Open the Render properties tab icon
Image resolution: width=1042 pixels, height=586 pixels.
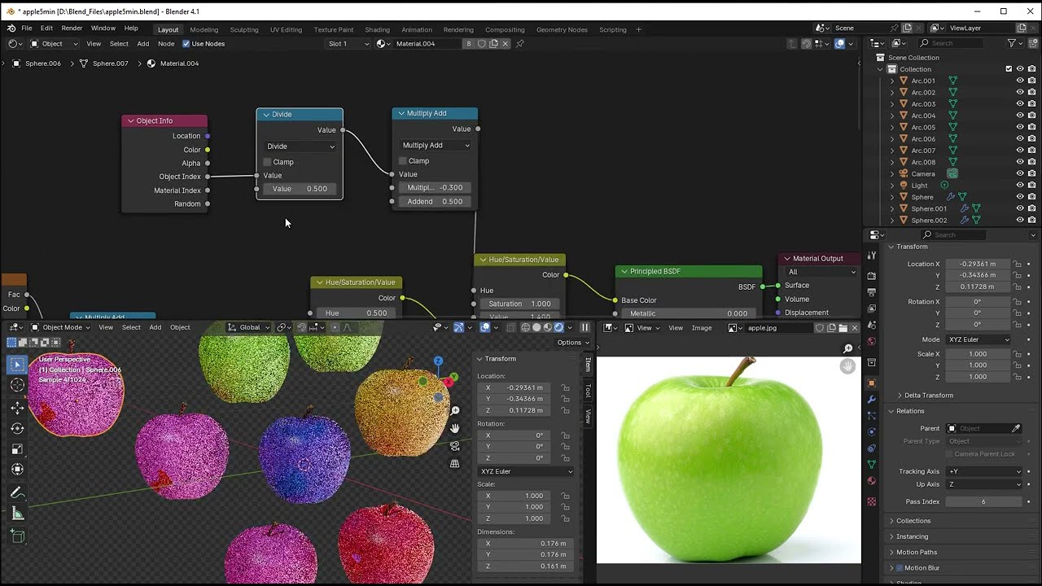click(x=872, y=277)
